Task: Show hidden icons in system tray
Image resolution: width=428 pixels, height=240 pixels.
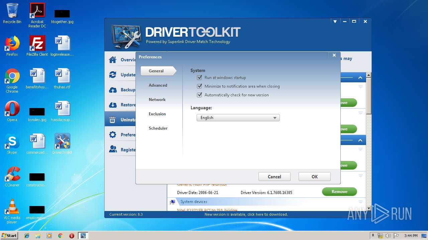Action: pos(373,236)
